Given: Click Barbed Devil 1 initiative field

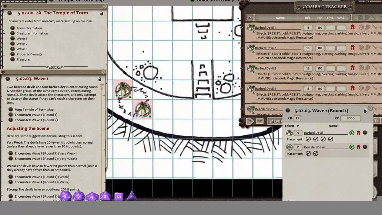Looking at the screenshot, I should point(308,28).
